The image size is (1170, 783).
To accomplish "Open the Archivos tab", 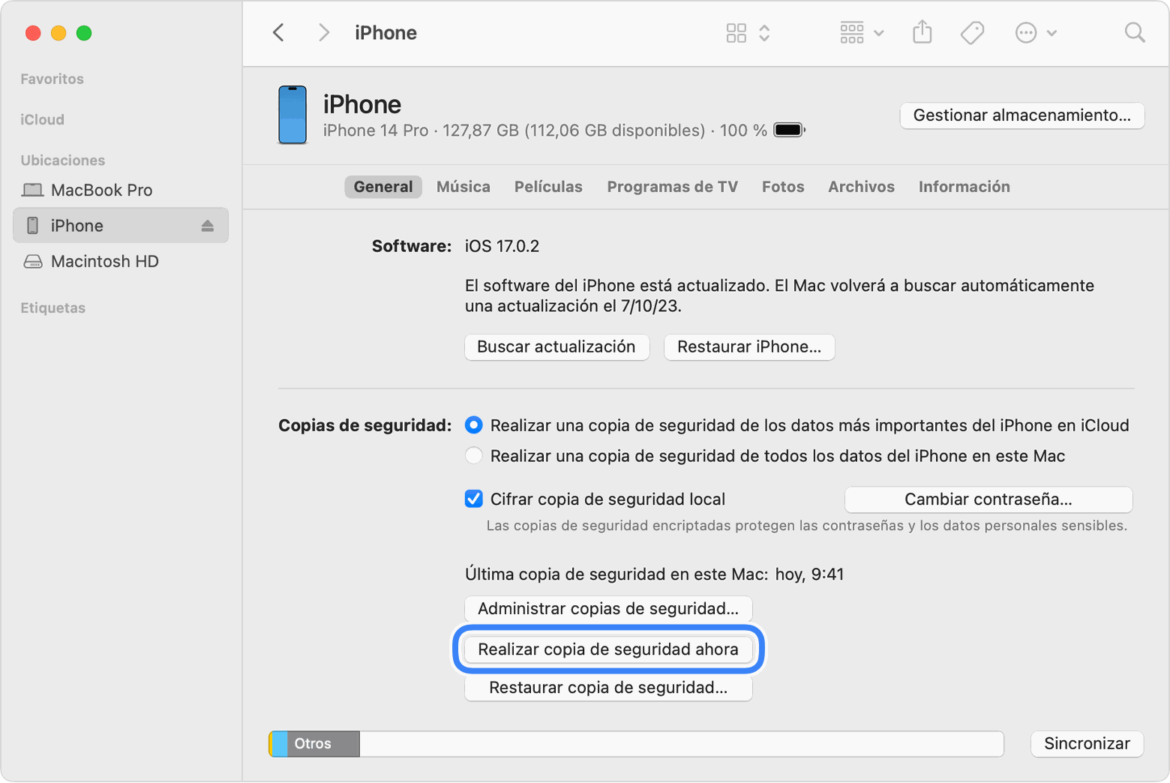I will pos(862,187).
